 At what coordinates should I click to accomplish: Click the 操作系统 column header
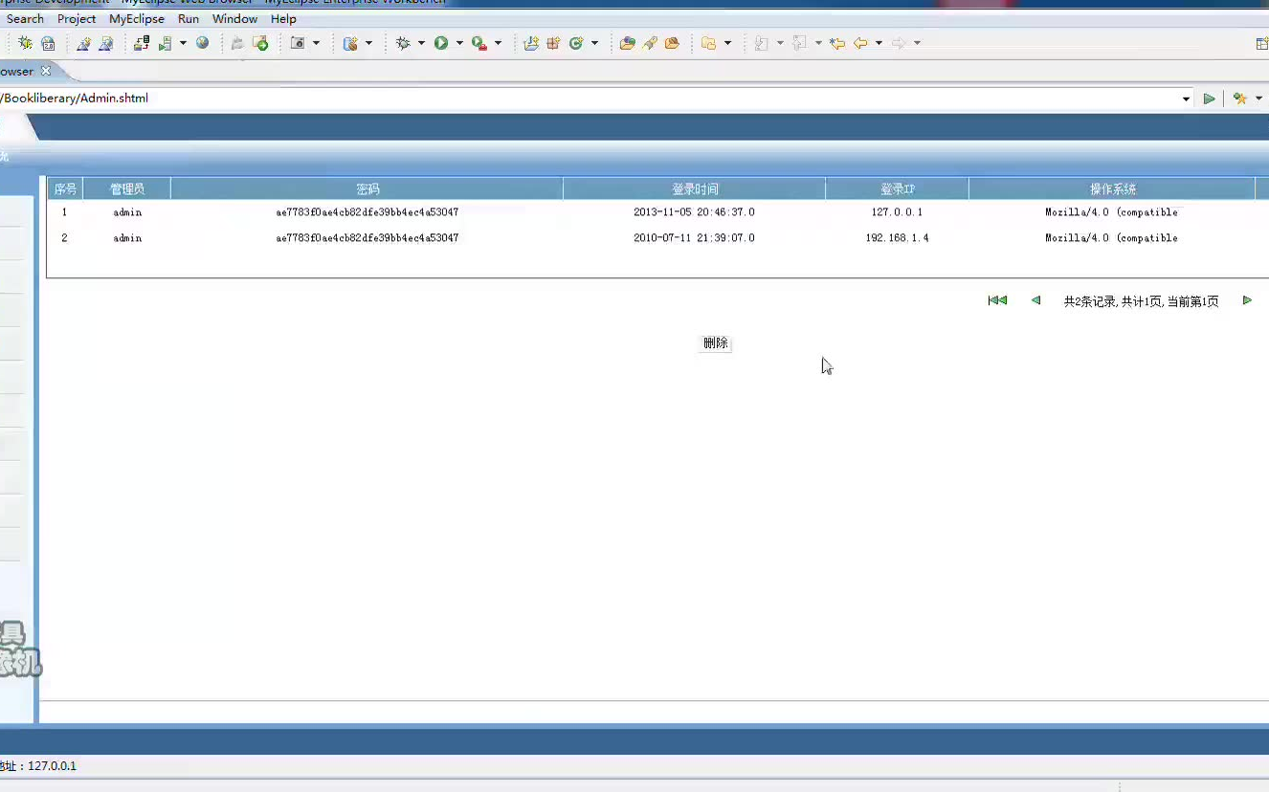pos(1113,189)
